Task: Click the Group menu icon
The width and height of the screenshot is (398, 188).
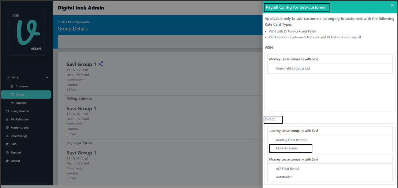Action: 12,95
